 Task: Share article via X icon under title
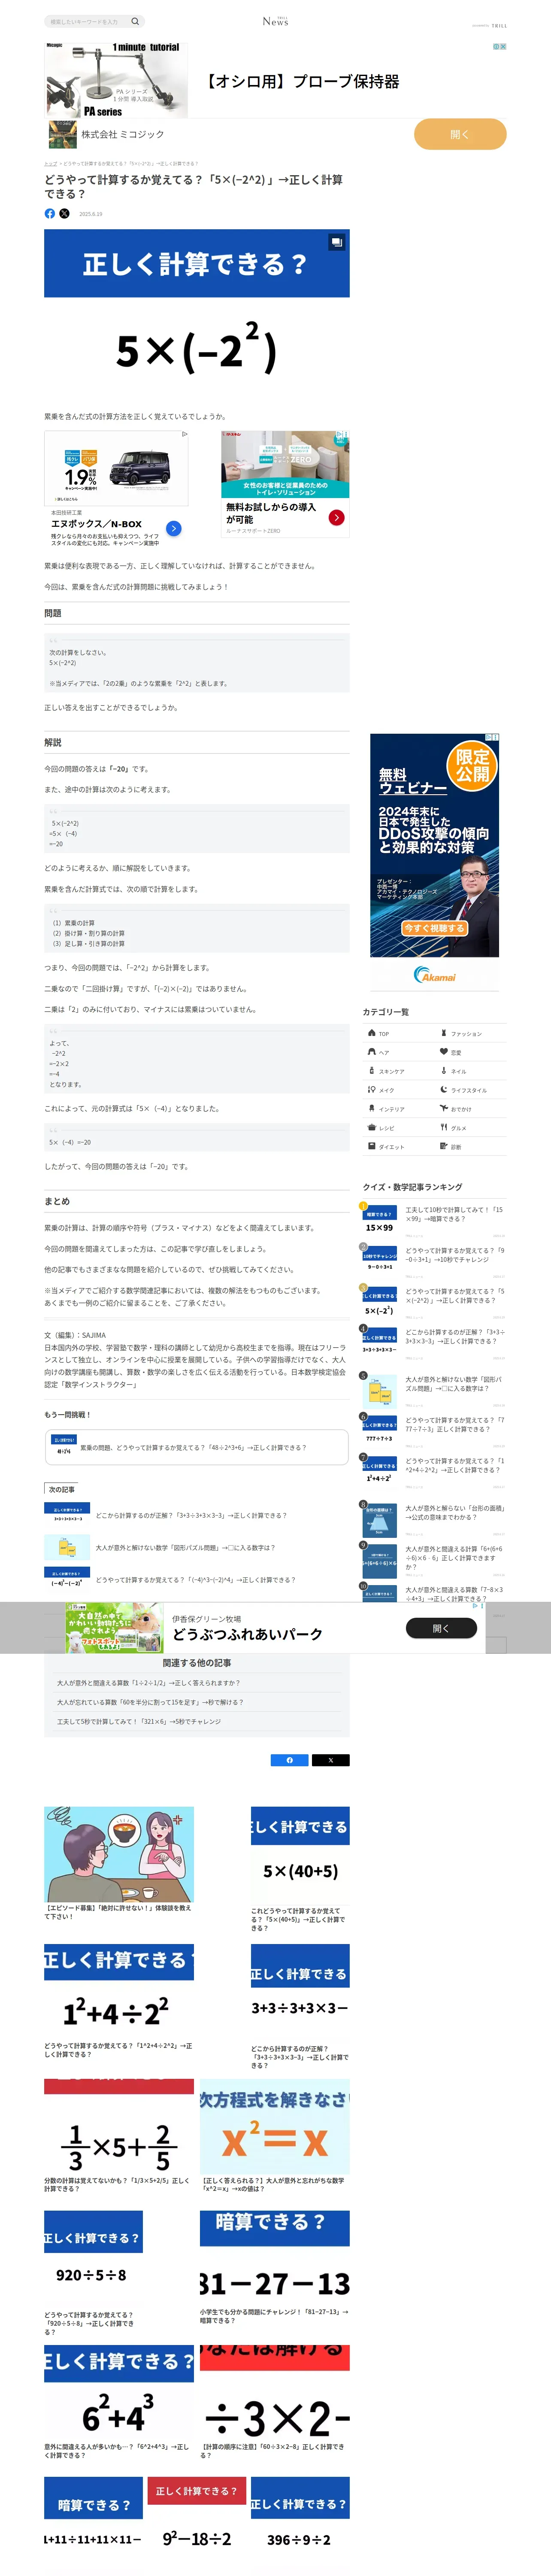coord(65,213)
